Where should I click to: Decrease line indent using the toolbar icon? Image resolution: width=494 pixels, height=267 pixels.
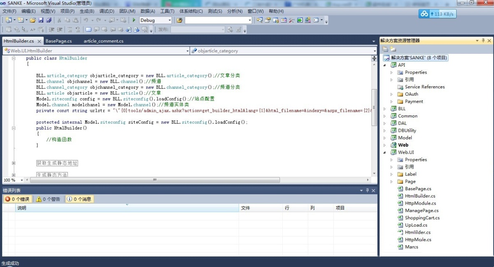tap(52, 30)
